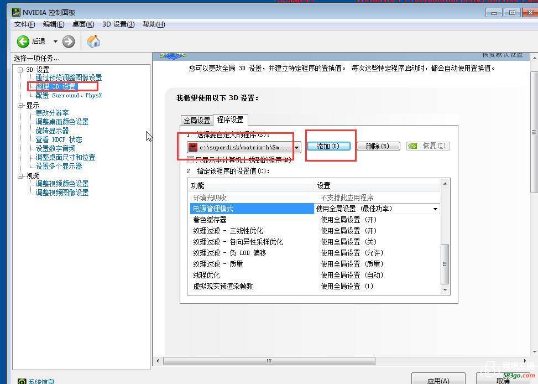The image size is (538, 384).
Task: Select 调整视频图像设置 task
Action: [62, 193]
